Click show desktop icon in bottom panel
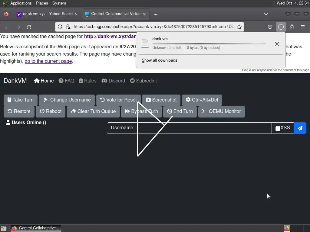 click(4, 228)
